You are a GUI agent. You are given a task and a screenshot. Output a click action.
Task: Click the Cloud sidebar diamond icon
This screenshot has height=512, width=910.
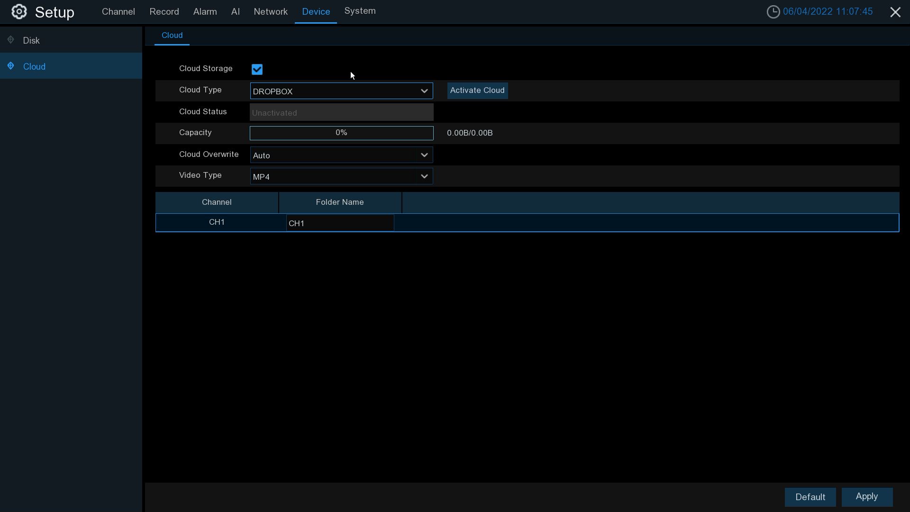[11, 66]
